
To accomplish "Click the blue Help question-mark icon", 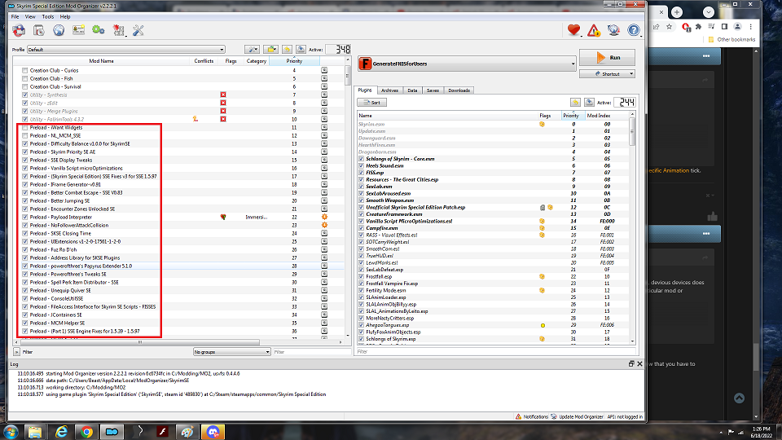I will pos(634,30).
